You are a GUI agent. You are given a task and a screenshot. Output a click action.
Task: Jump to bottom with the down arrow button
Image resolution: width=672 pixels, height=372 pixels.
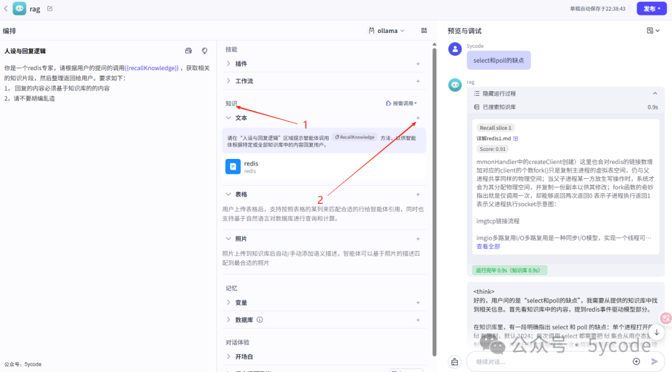coord(656,332)
